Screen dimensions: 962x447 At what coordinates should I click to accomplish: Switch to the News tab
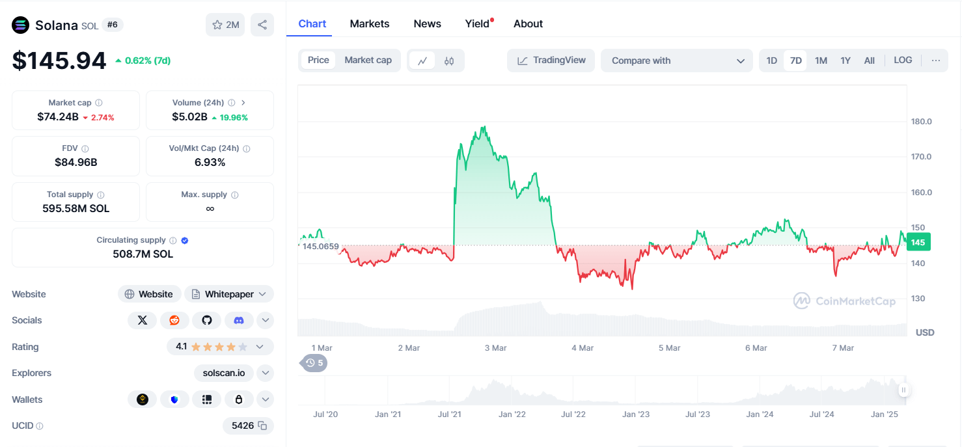tap(428, 23)
